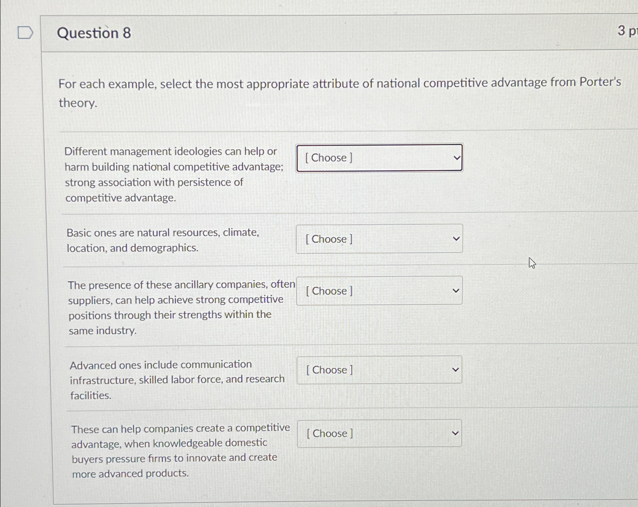Open the dropdown for ancillary companies example
This screenshot has width=638, height=507.
coord(378,291)
